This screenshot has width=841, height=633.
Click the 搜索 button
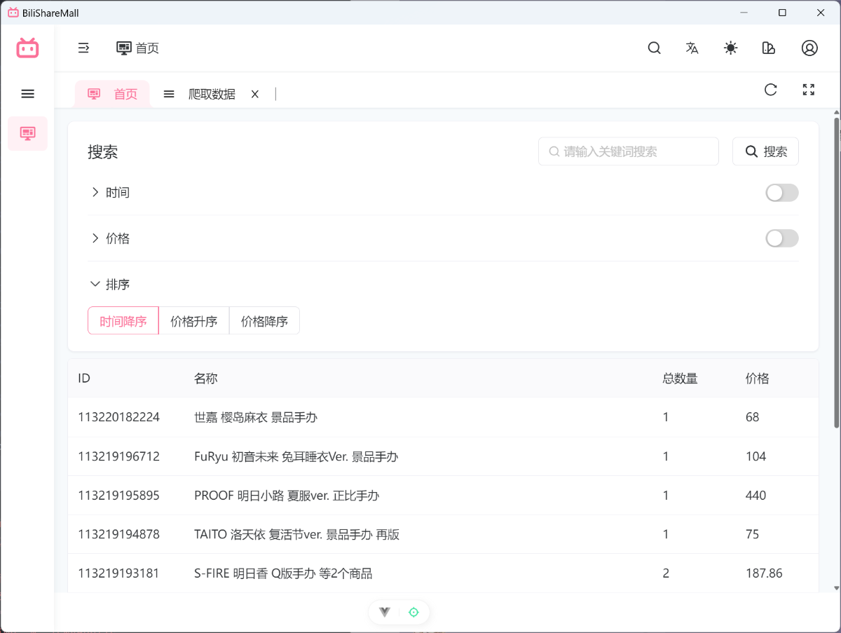click(x=765, y=151)
